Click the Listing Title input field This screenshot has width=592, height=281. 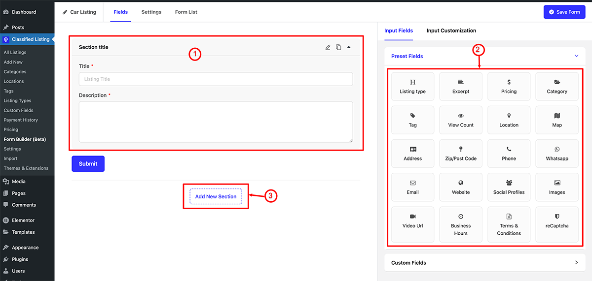click(216, 79)
